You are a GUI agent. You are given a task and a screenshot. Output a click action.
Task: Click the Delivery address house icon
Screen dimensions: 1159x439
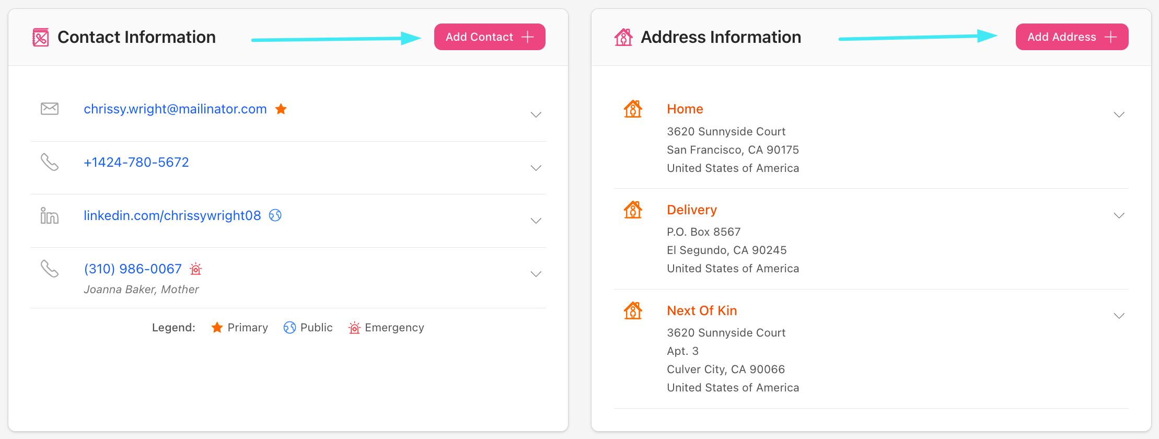tap(633, 210)
